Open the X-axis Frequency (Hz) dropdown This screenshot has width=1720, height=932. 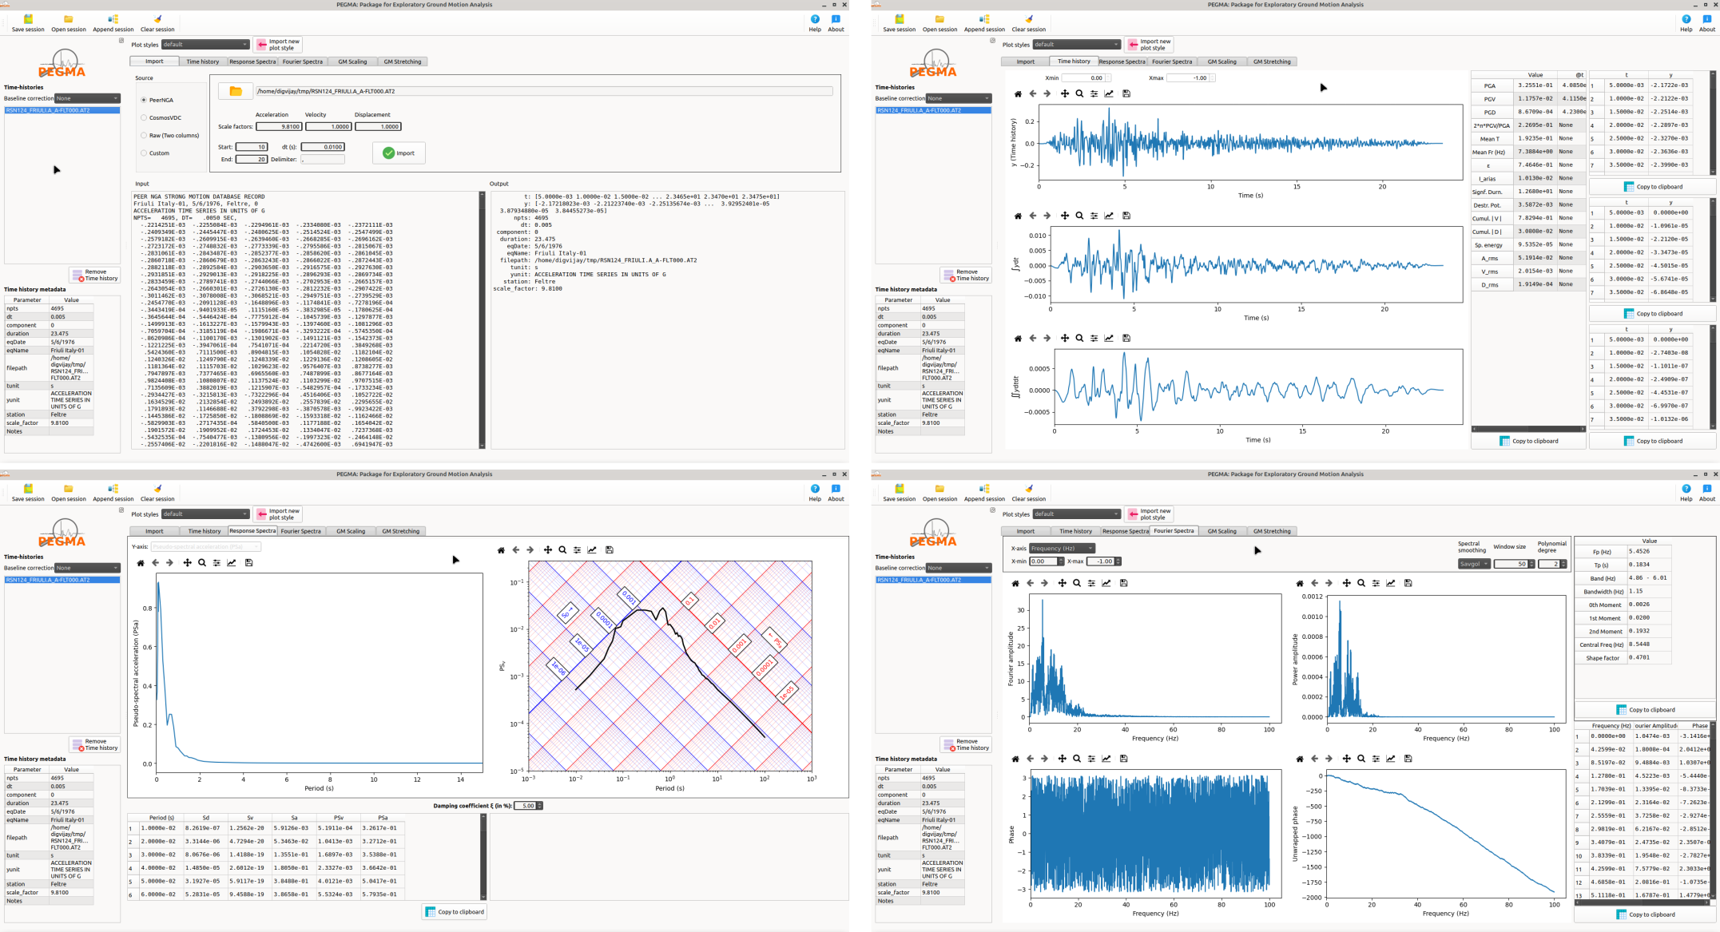tap(1062, 549)
